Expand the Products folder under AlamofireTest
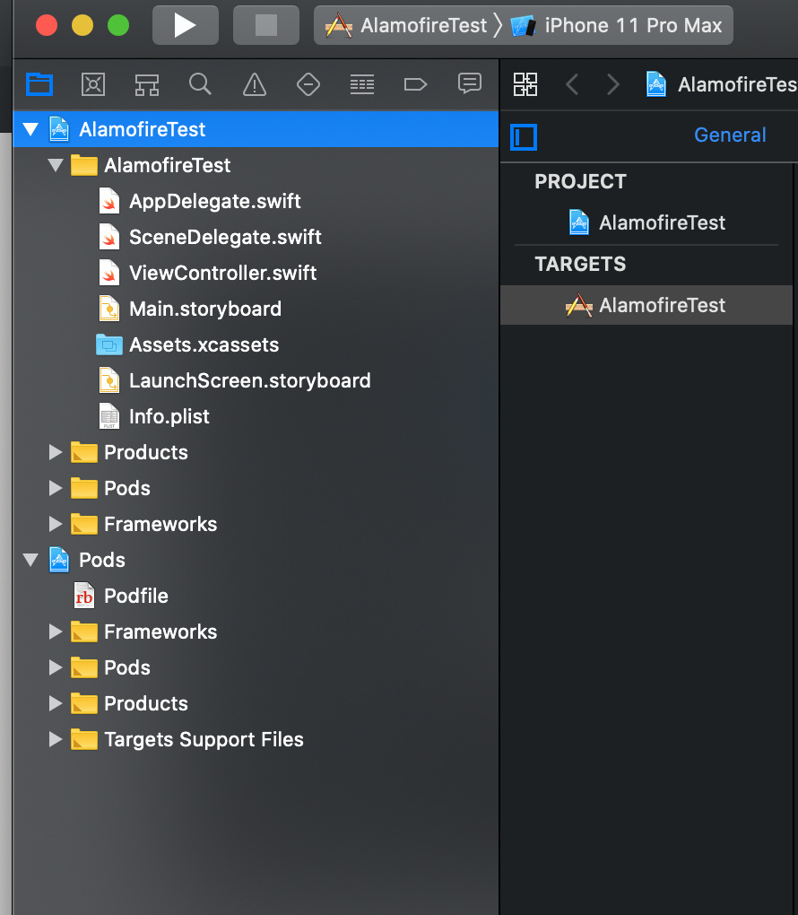Screen dimensions: 798x915 [56, 452]
